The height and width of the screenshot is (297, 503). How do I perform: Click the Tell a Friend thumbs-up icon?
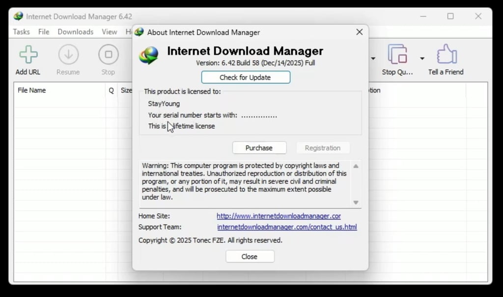point(447,54)
